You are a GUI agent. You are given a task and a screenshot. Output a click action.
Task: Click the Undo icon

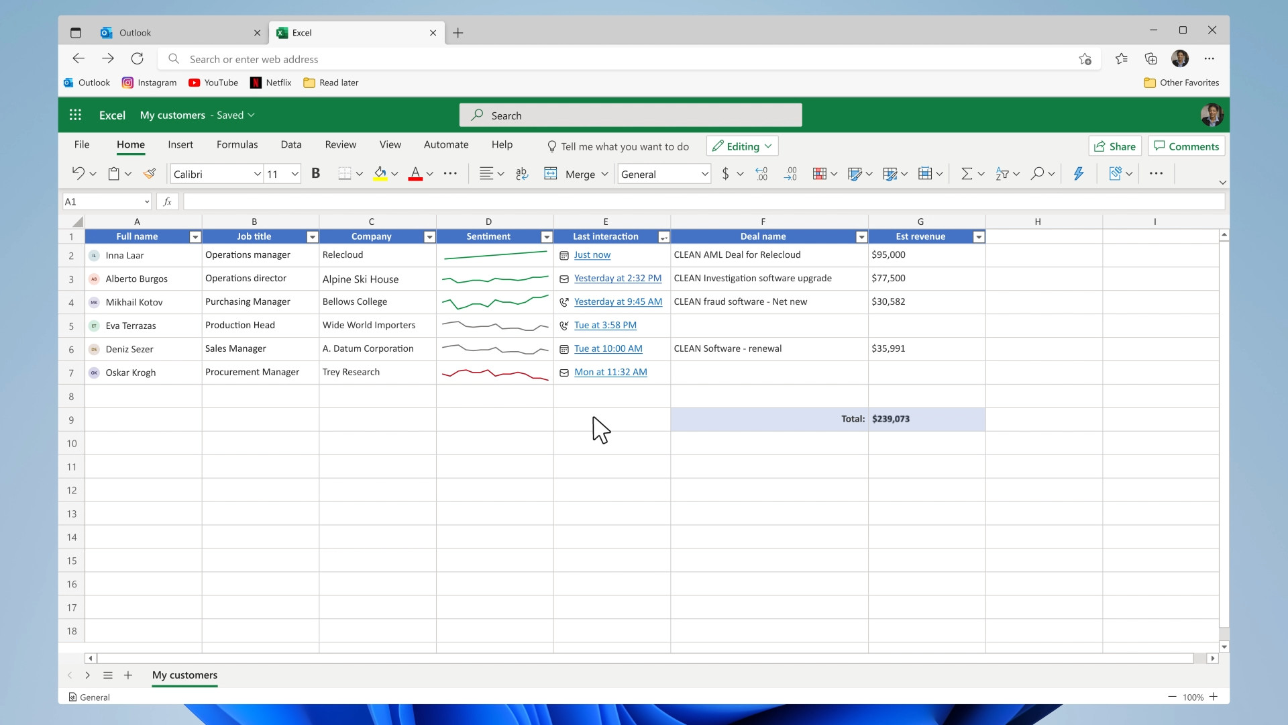click(78, 174)
